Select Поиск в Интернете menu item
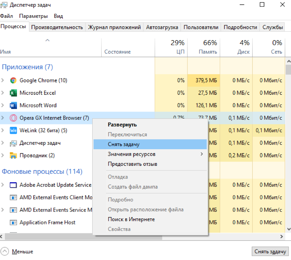 pyautogui.click(x=150, y=220)
